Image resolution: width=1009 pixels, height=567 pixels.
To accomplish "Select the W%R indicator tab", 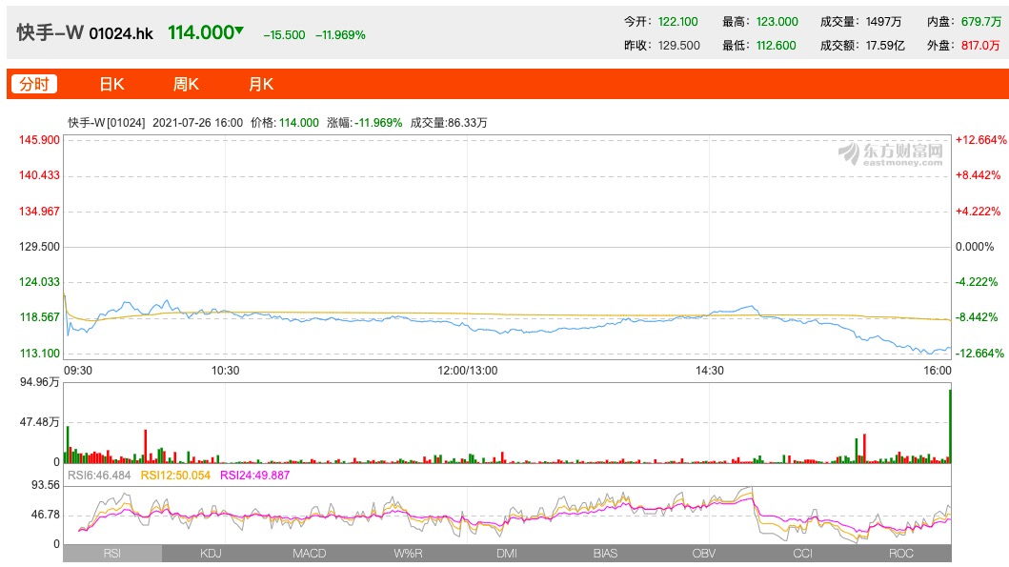I will 408,554.
